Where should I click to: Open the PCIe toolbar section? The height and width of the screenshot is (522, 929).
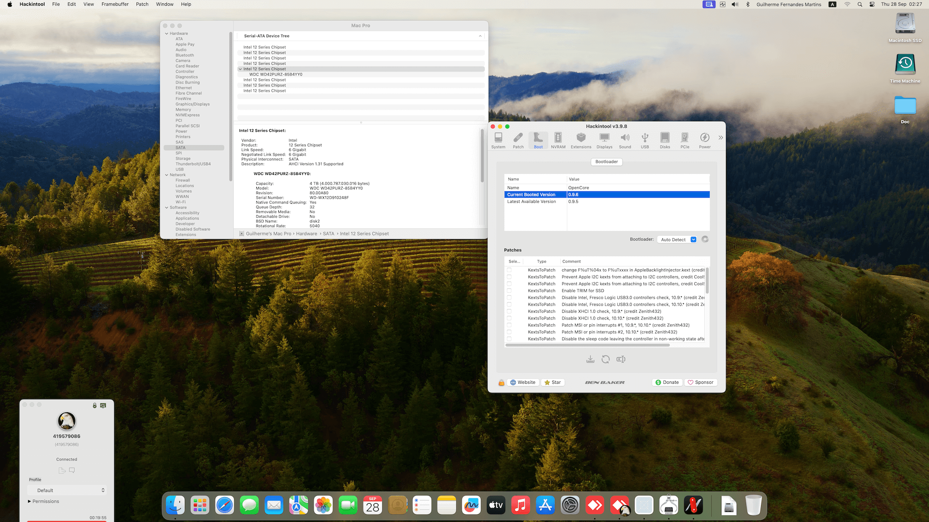coord(685,140)
